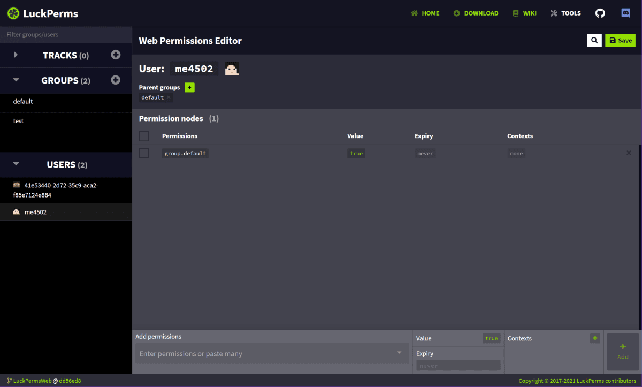Click the search magnifier icon
The height and width of the screenshot is (387, 642).
pyautogui.click(x=594, y=40)
